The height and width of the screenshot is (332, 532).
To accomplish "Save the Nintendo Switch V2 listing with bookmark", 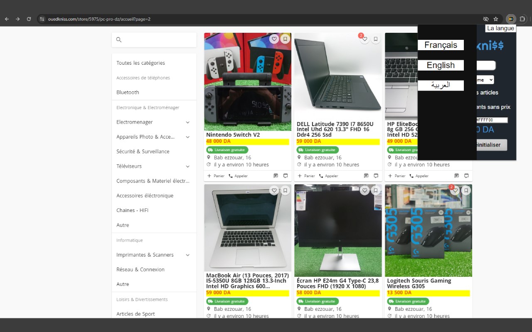I will click(x=285, y=39).
